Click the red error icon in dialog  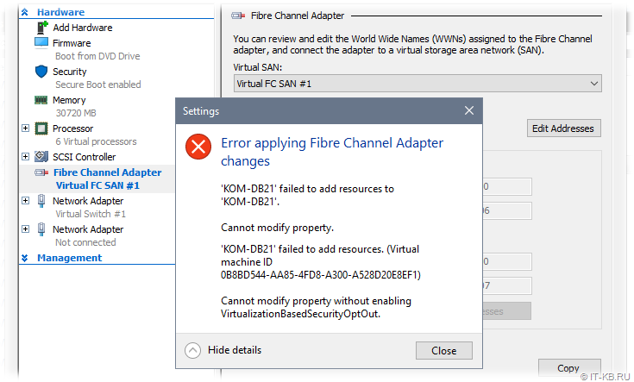[198, 147]
